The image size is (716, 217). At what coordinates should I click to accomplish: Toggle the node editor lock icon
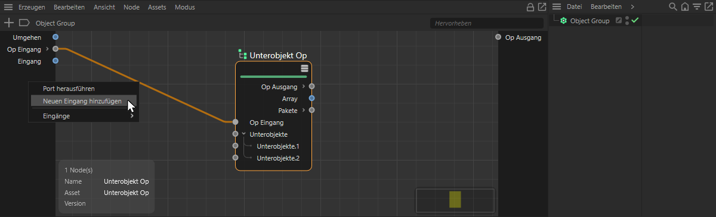[x=530, y=7]
